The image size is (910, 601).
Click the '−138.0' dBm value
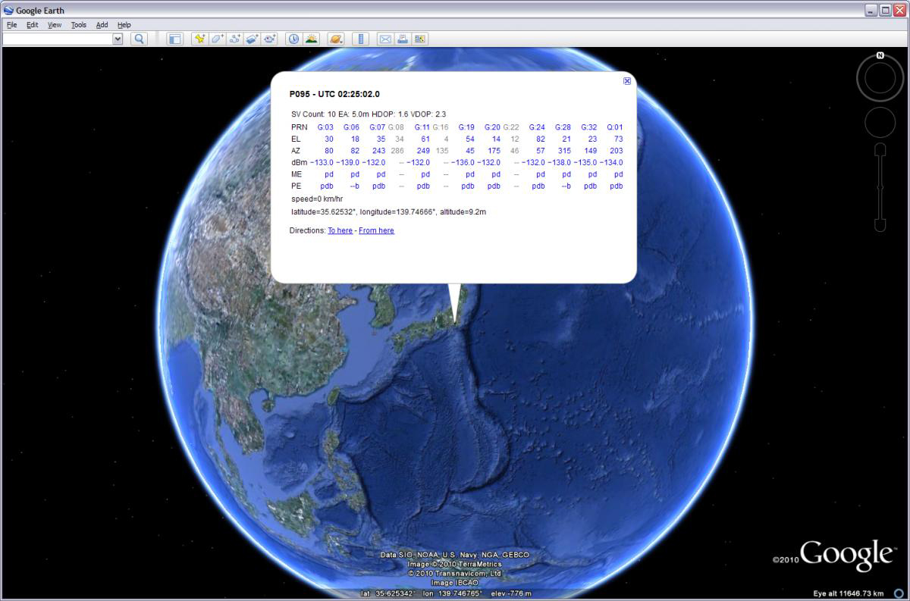(x=559, y=162)
